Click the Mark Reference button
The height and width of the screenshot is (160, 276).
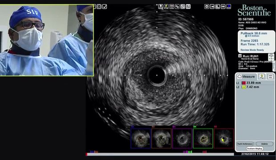tap(245, 144)
